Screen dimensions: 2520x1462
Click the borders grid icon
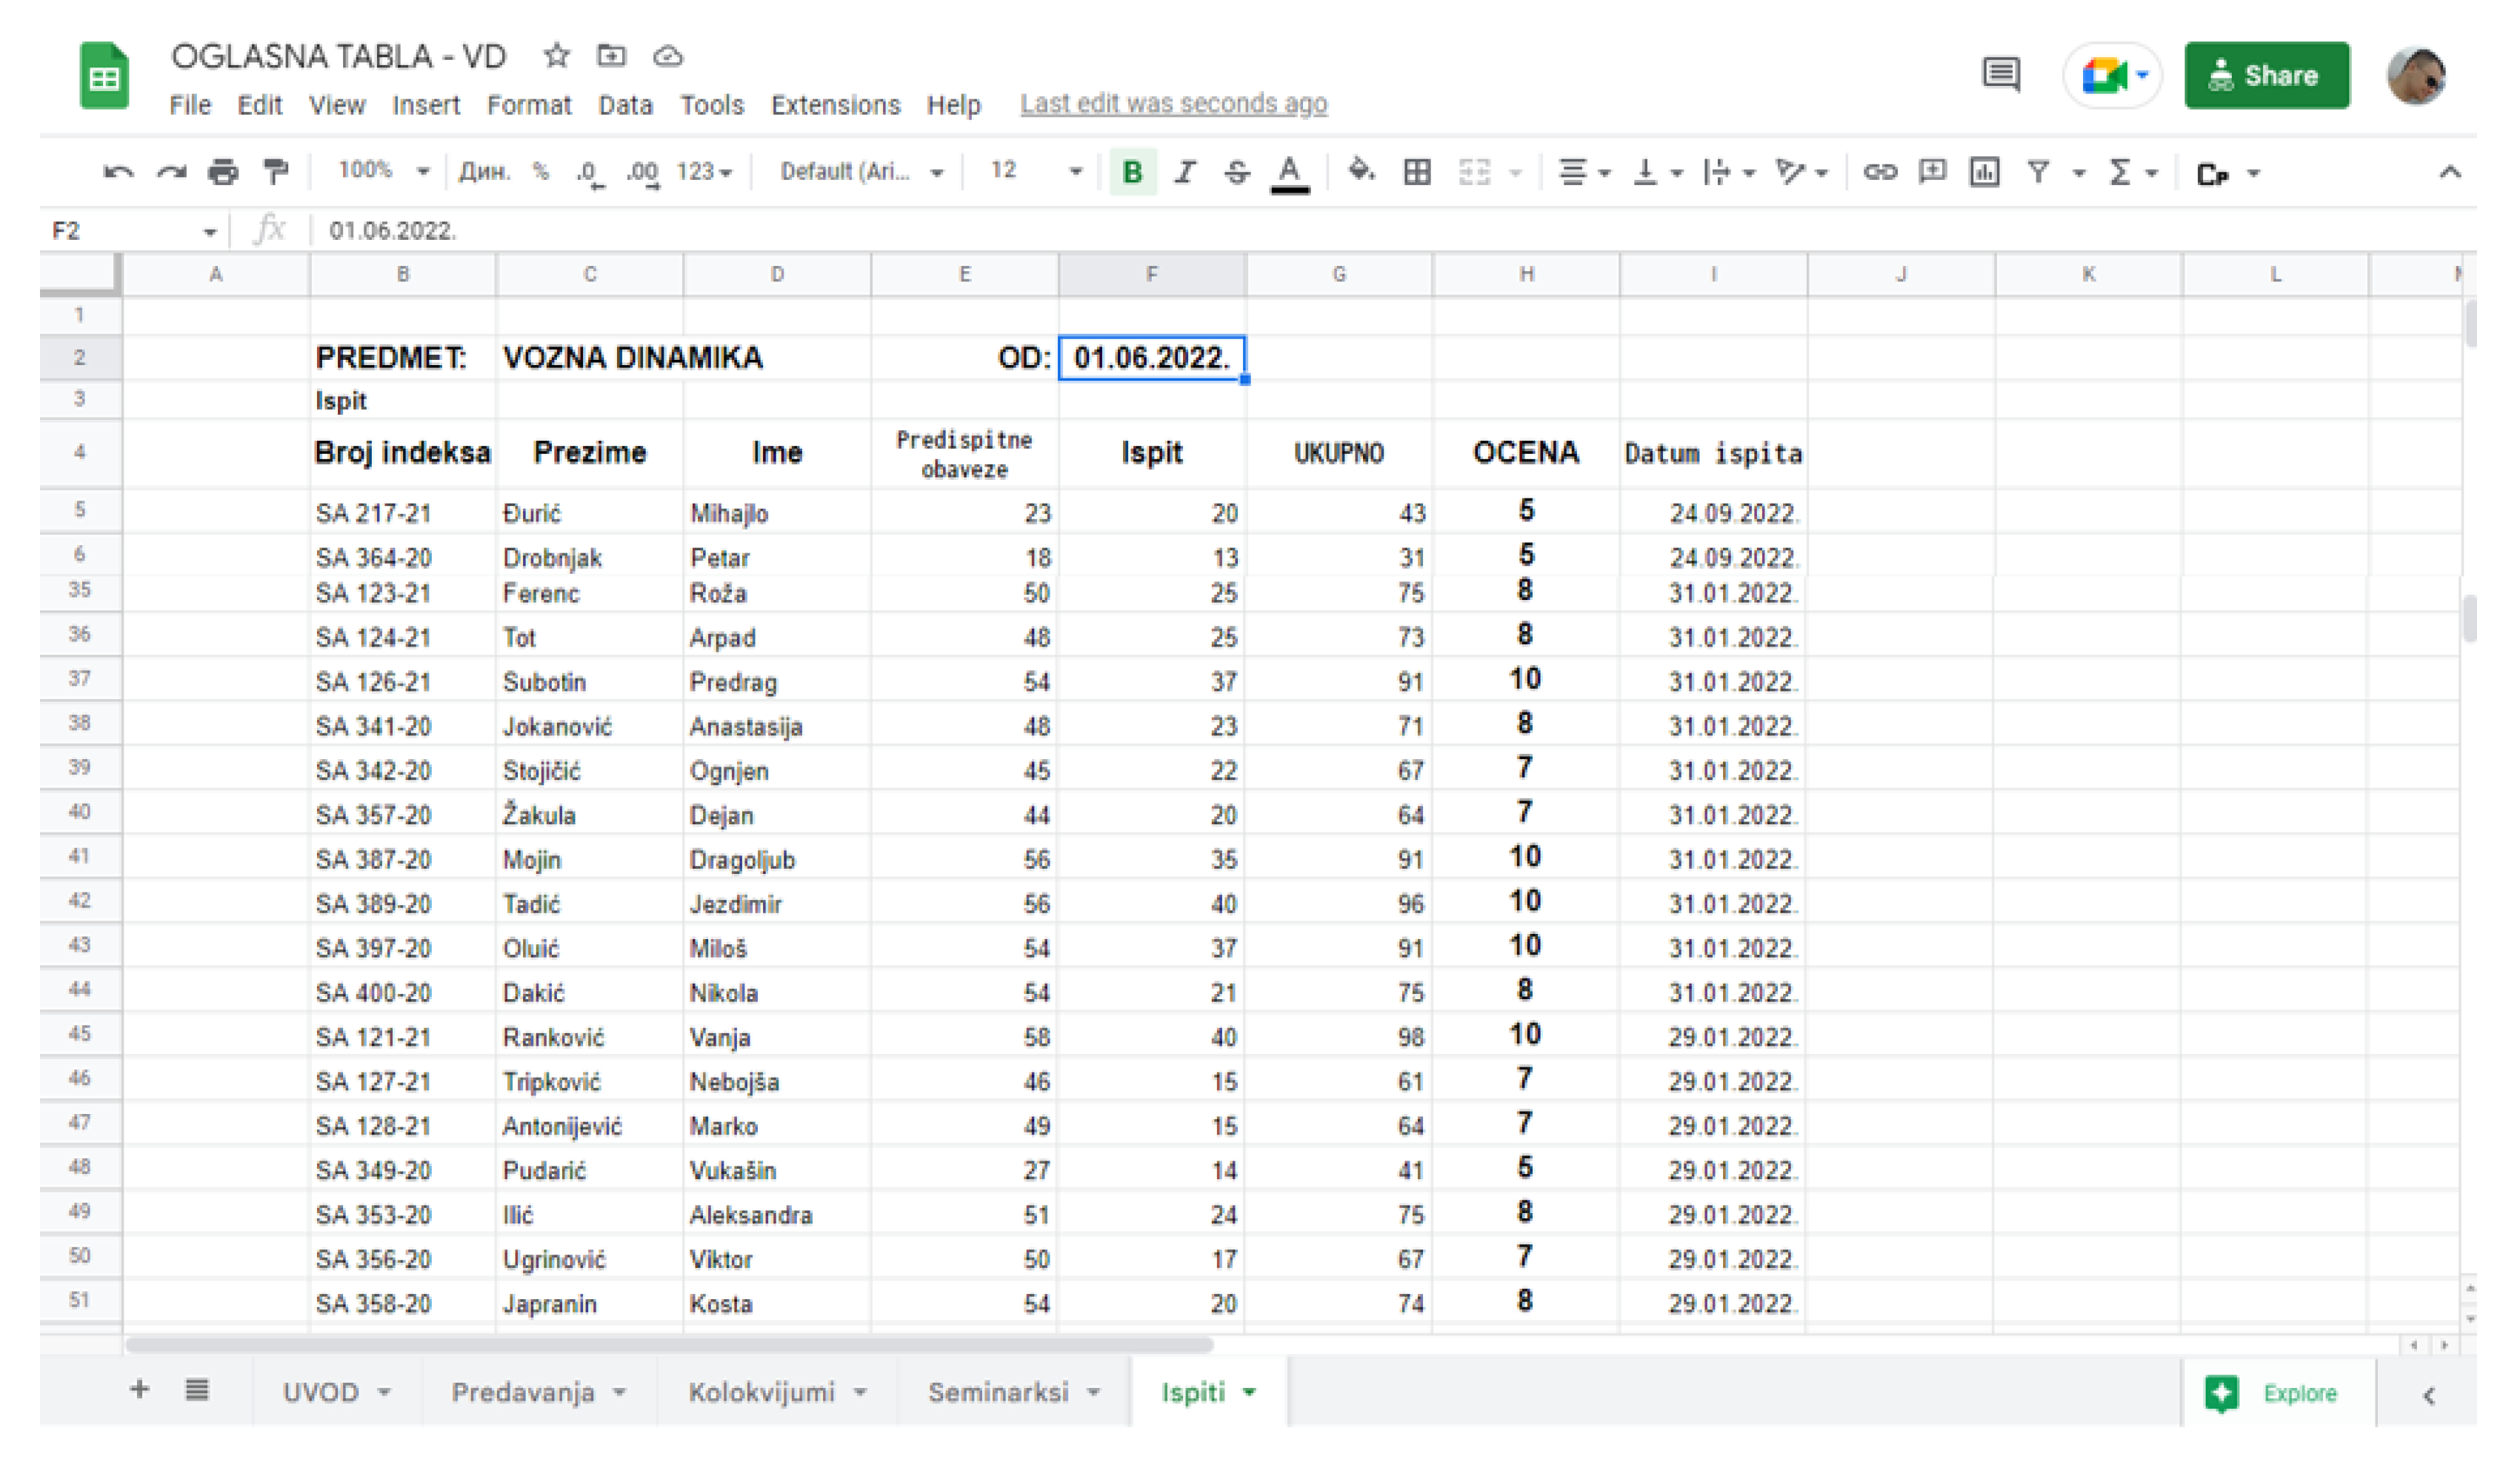coord(1416,173)
